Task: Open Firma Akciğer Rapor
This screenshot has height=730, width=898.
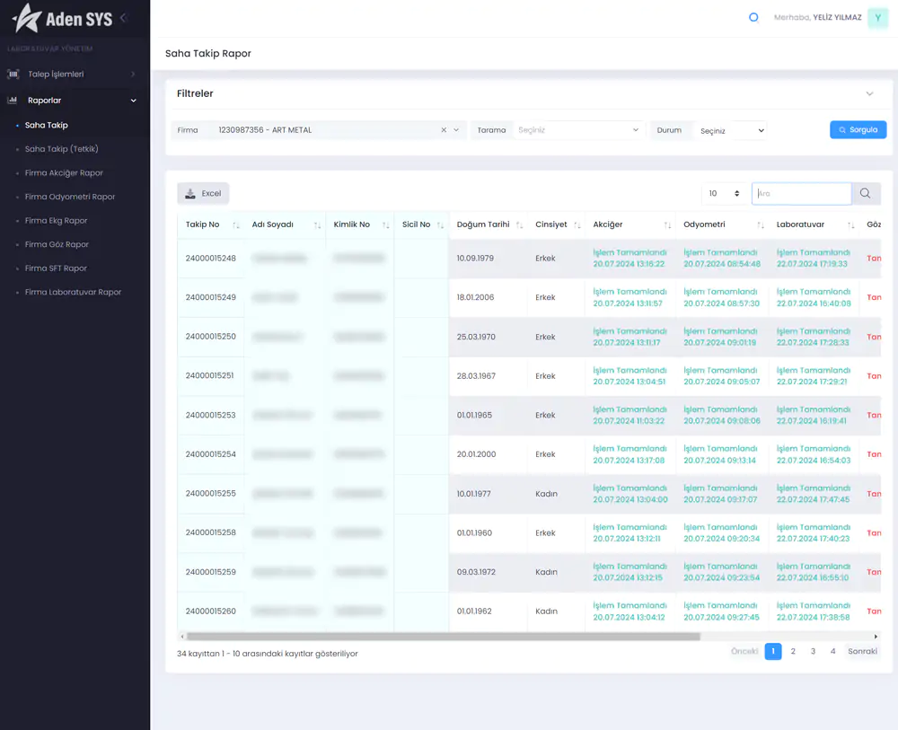Action: click(x=64, y=173)
